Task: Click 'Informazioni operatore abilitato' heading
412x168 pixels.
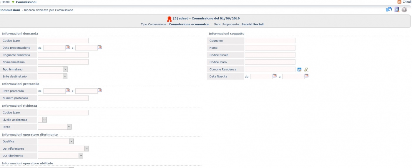Action: tap(28, 163)
